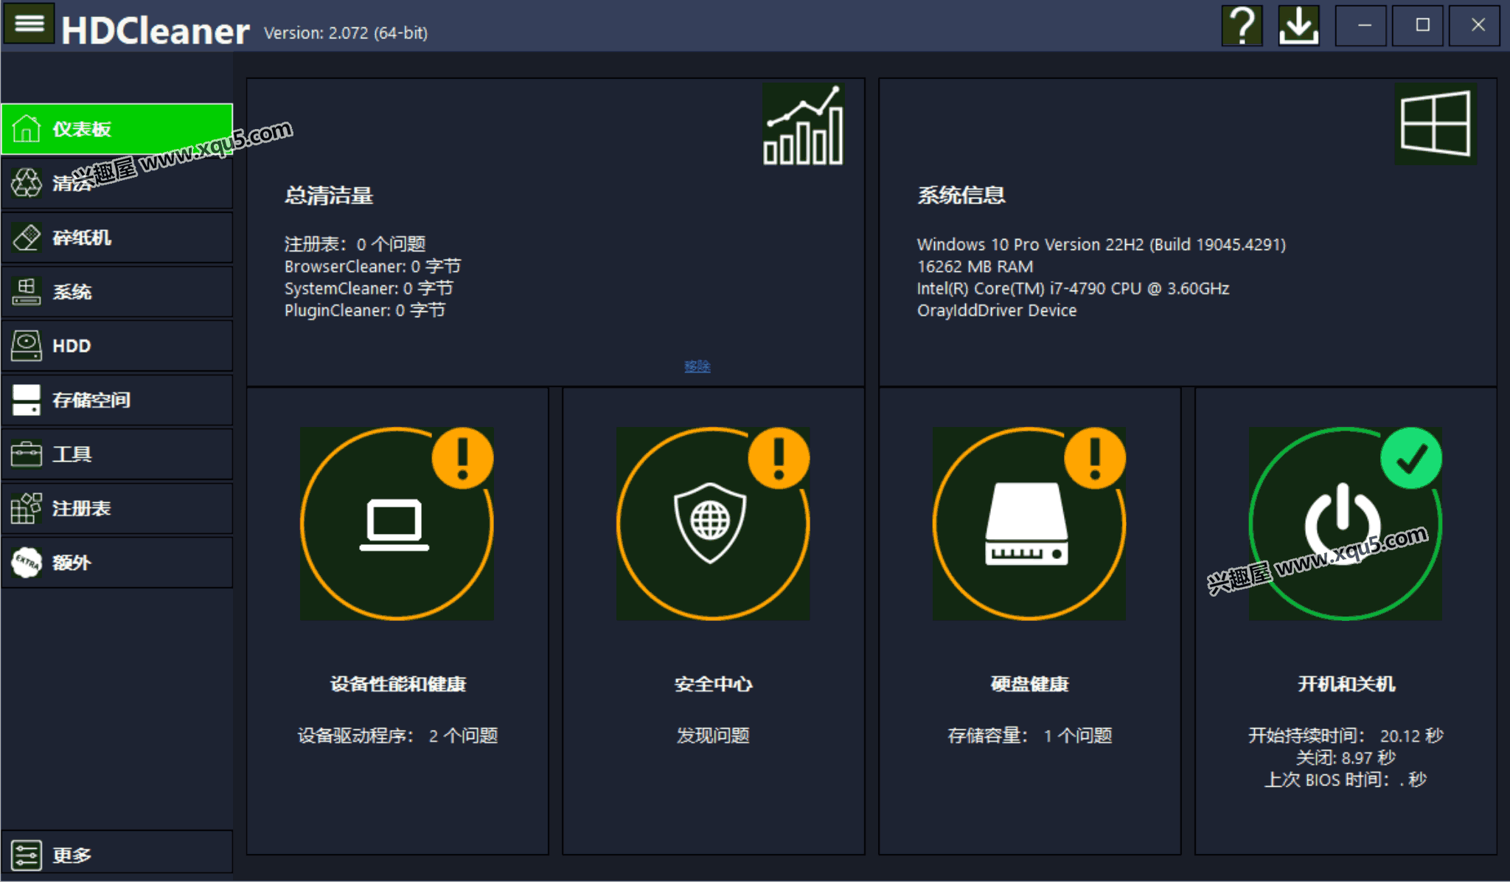This screenshot has width=1510, height=882.
Task: Click the 16262 MB RAM line
Action: coord(975,266)
